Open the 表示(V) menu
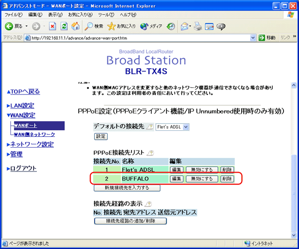Viewport: 299px width, 249px height. pos(54,15)
